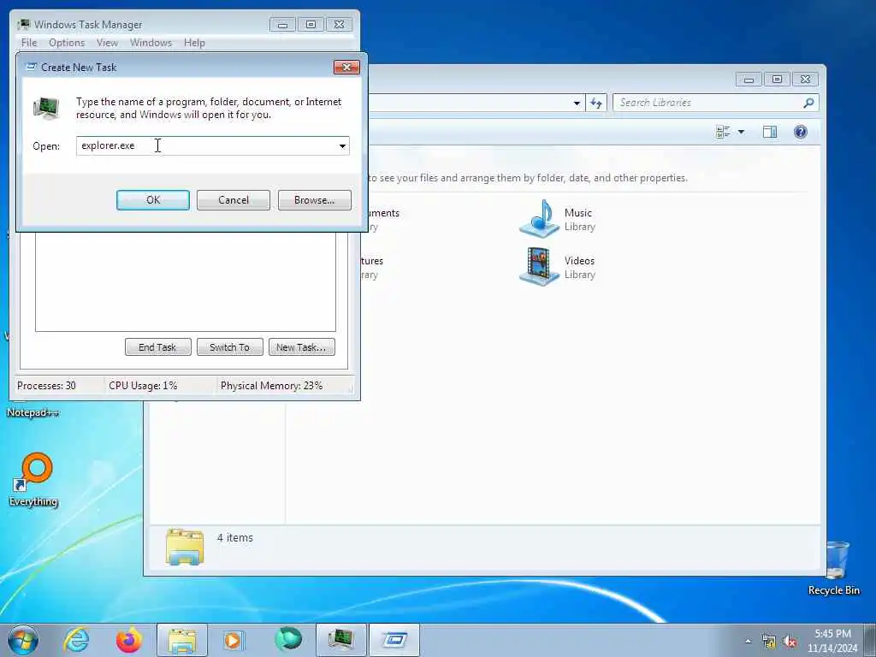
Task: Cancel the Create New Task dialog
Action: tap(233, 200)
